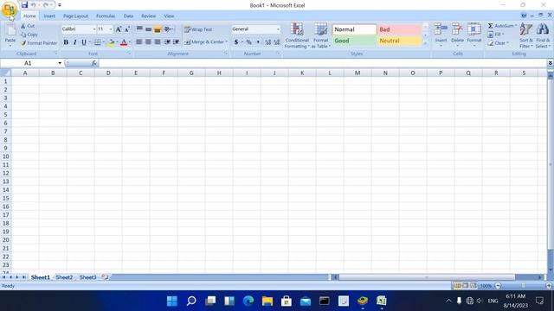Apply the red Font Color

coord(124,42)
